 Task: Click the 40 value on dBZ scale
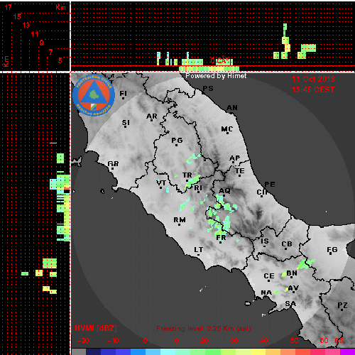point(263,341)
